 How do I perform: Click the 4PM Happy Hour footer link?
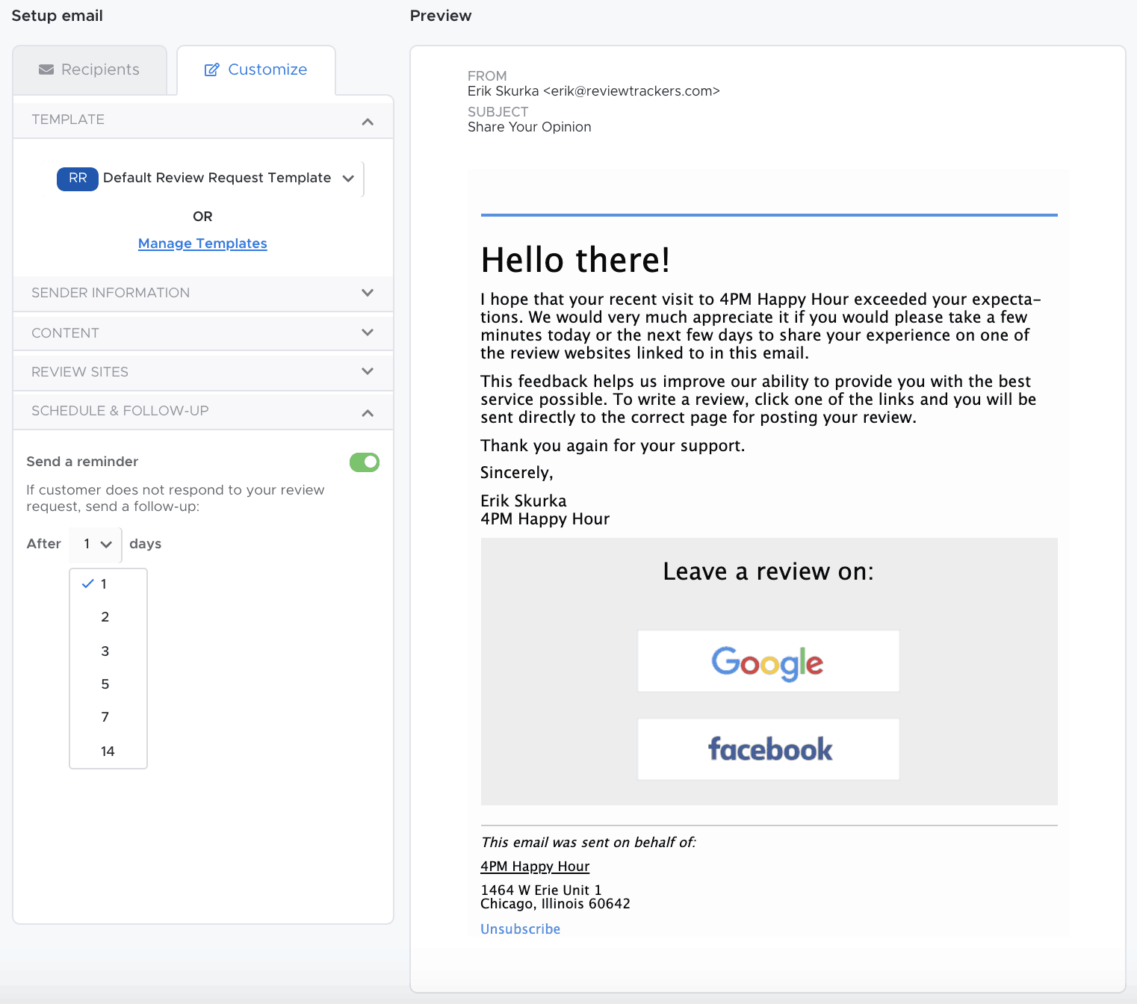[x=535, y=867]
